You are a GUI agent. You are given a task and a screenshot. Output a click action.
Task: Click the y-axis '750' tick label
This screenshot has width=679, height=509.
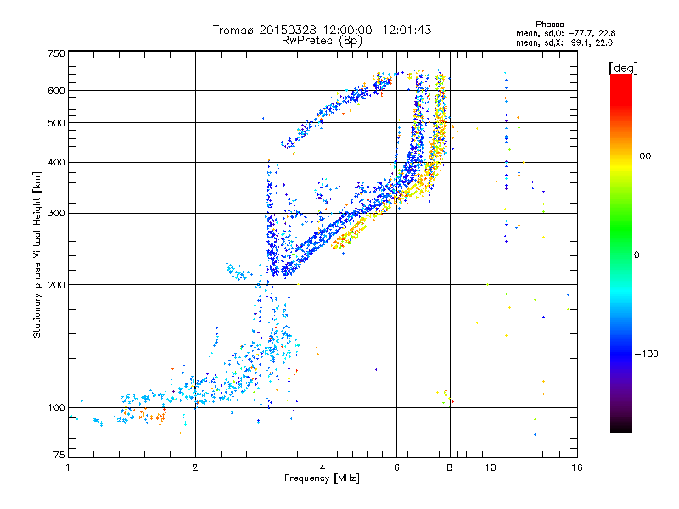pyautogui.click(x=57, y=53)
